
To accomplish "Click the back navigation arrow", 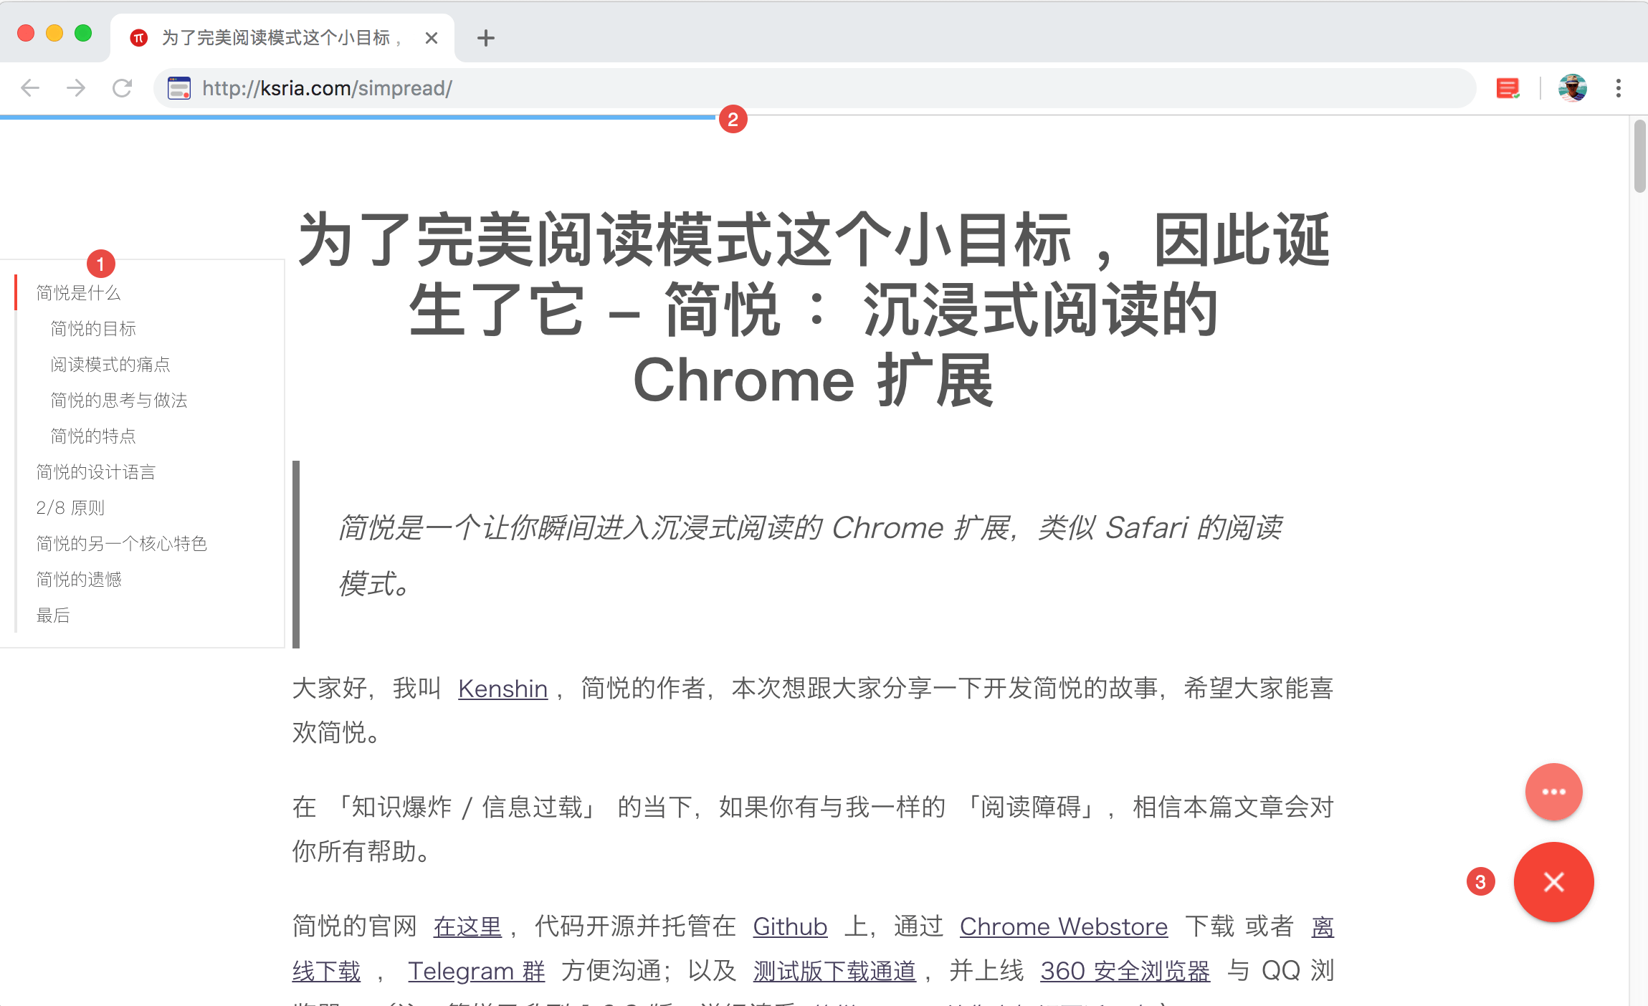I will pos(29,87).
